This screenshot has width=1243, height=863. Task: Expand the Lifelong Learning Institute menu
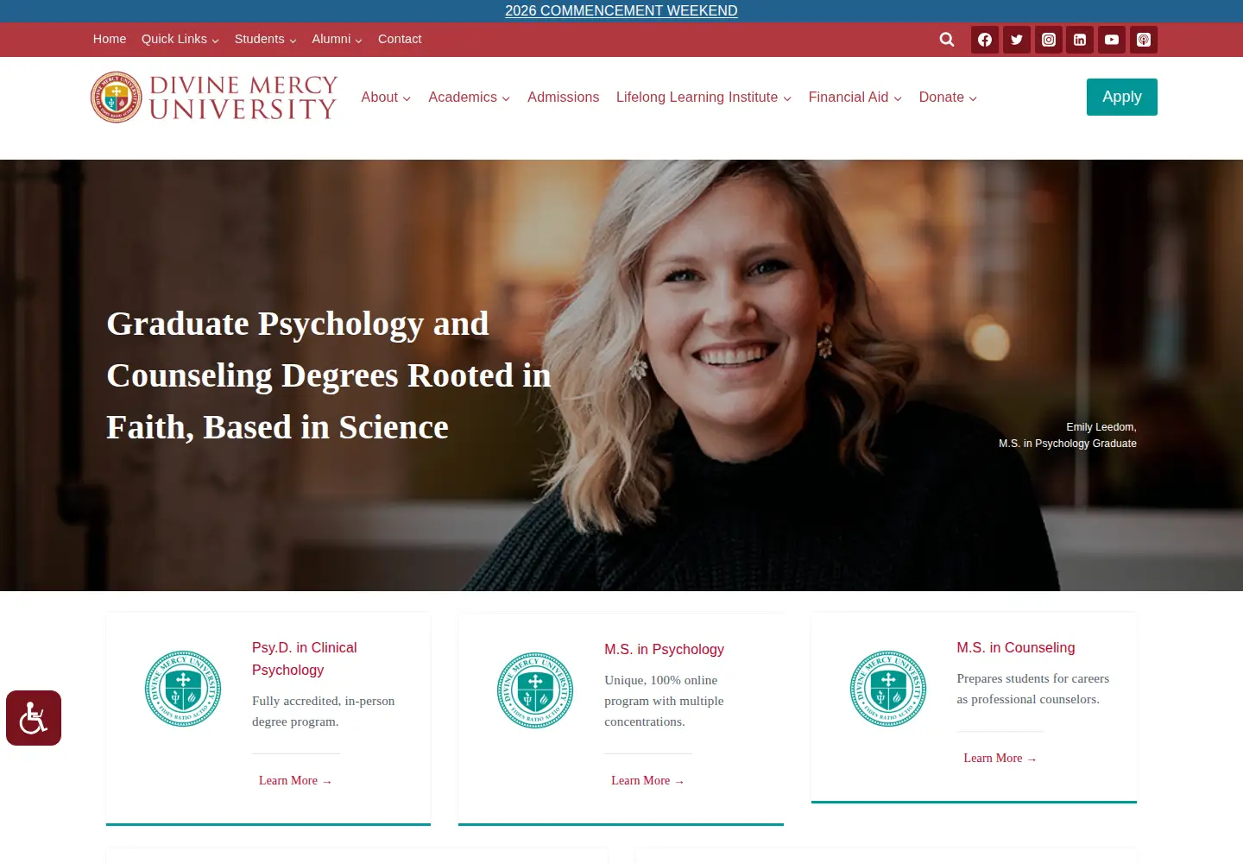click(x=704, y=98)
